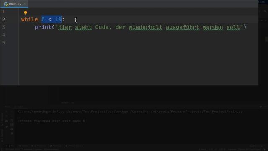Open the Terminal tool window
Viewport: 268px width, 151px height.
pyautogui.click(x=56, y=146)
